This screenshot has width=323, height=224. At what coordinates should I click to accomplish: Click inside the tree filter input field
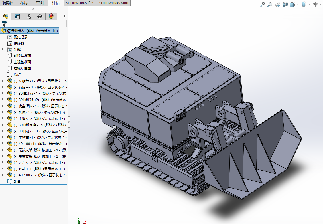pos(38,24)
